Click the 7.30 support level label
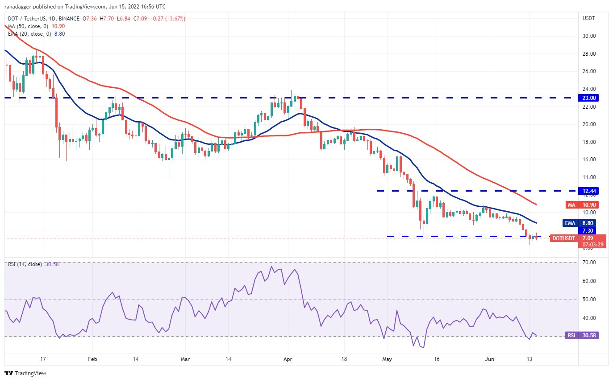 (588, 230)
